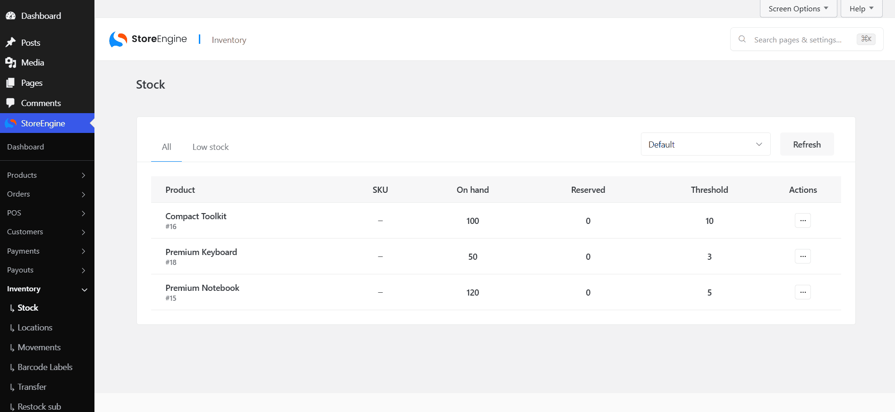Open the Default location dropdown
This screenshot has height=412, width=895.
(706, 144)
